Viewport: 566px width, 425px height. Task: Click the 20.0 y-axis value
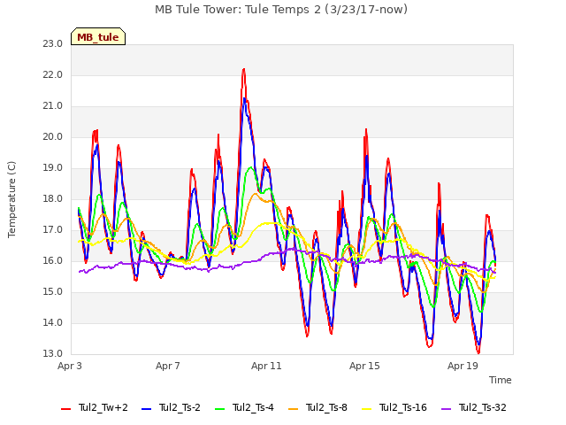53,137
